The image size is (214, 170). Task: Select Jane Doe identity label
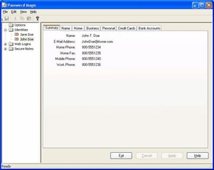(27, 35)
